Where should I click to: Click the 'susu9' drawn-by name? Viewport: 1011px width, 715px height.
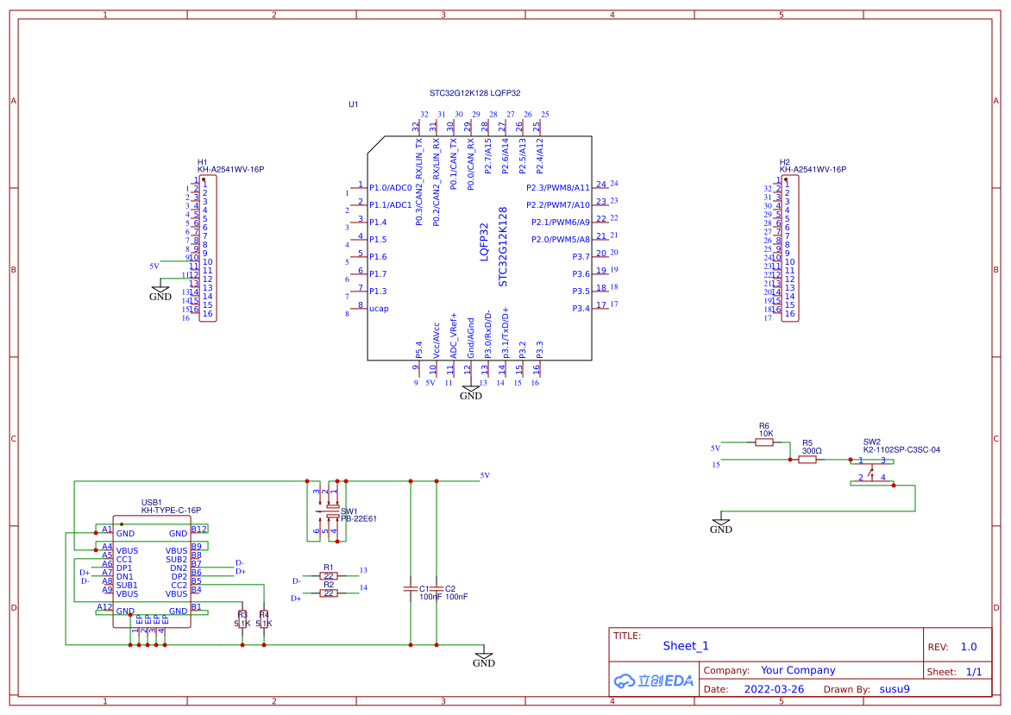pos(894,689)
